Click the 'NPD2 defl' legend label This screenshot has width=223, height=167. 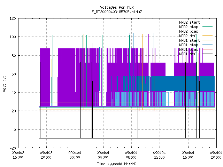189,36
